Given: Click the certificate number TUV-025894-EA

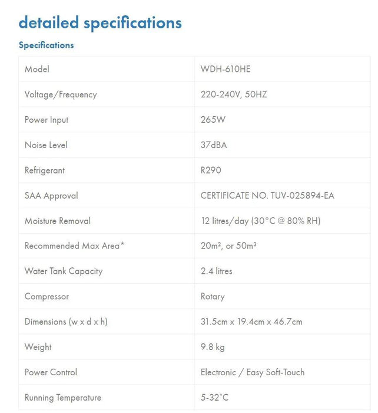Looking at the screenshot, I should [267, 196].
